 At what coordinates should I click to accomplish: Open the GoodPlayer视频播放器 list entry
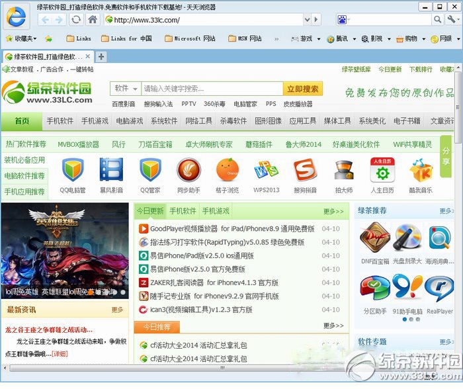pos(232,229)
